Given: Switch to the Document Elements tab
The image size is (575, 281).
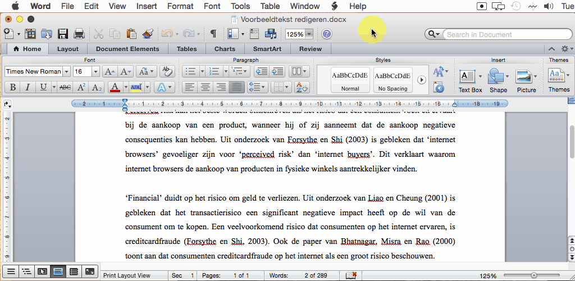Looking at the screenshot, I should (127, 49).
